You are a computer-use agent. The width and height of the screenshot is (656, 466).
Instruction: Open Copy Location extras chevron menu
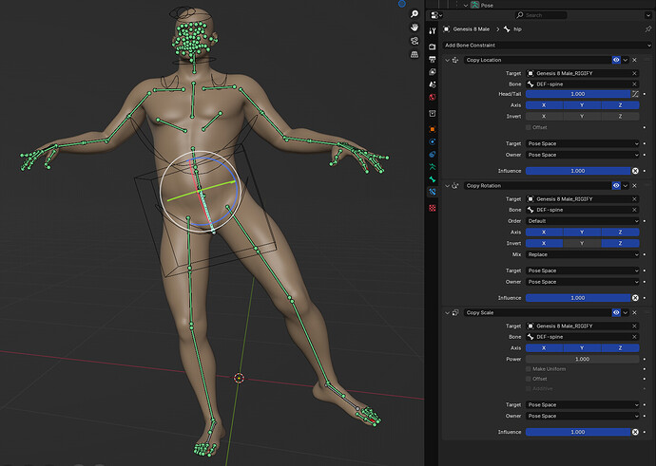pos(626,60)
